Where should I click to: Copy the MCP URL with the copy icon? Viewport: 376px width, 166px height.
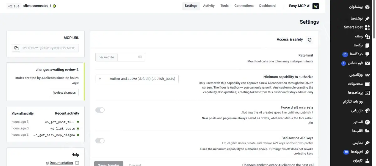point(16,48)
